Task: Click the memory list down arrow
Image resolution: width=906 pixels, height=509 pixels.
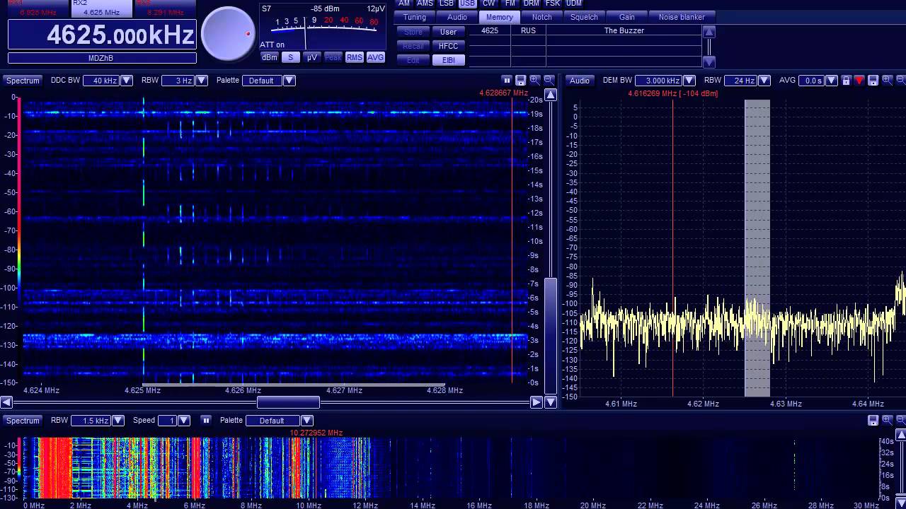Action: (x=709, y=62)
